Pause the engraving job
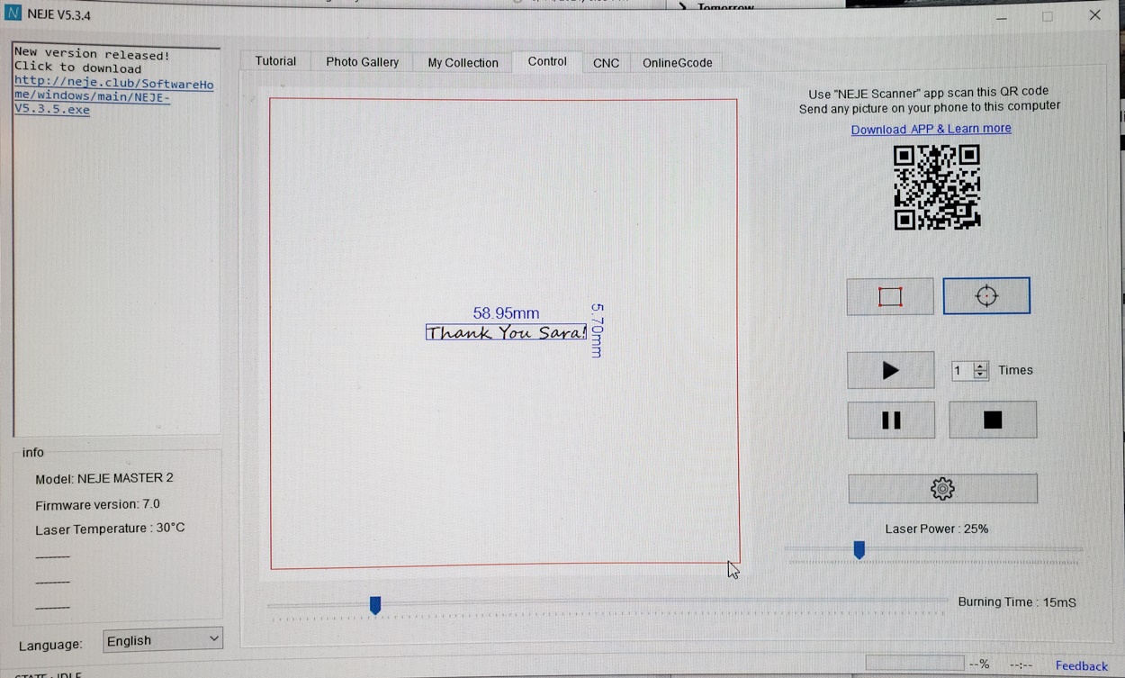1125x678 pixels. (891, 420)
